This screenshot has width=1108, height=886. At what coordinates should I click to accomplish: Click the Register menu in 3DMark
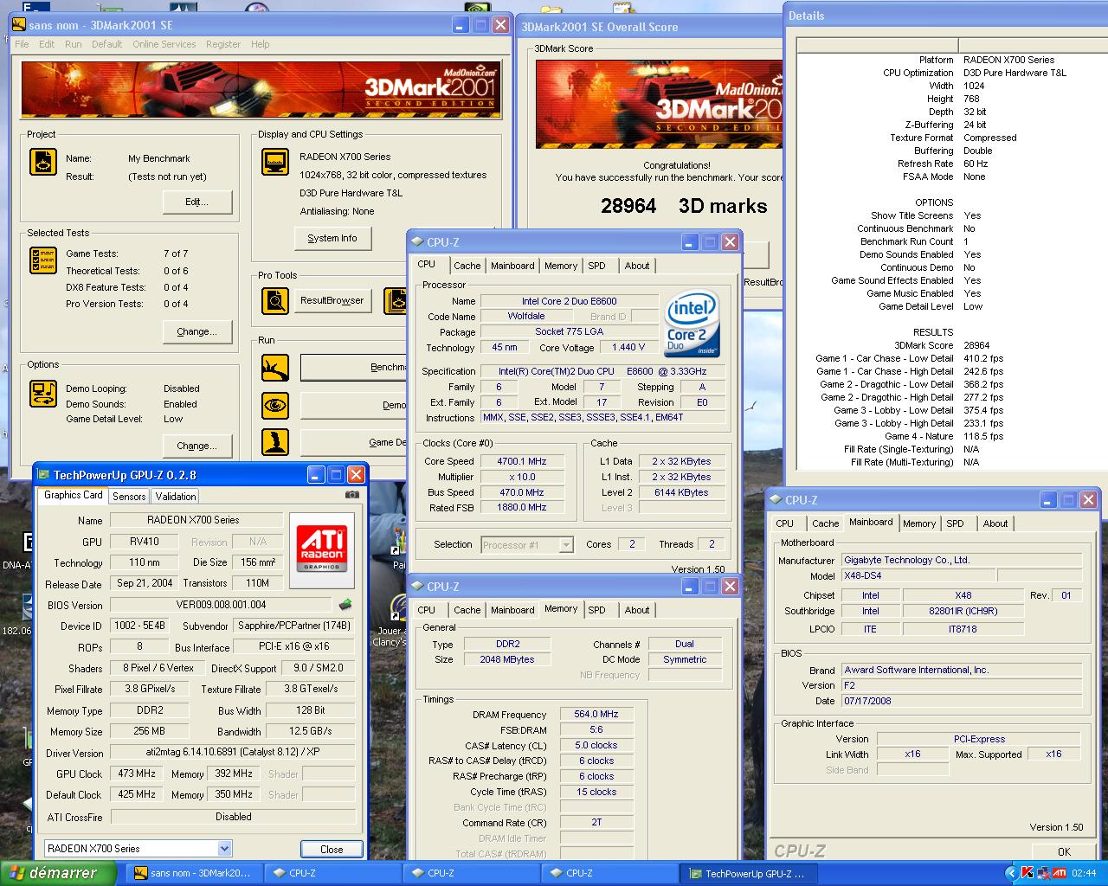coord(223,44)
